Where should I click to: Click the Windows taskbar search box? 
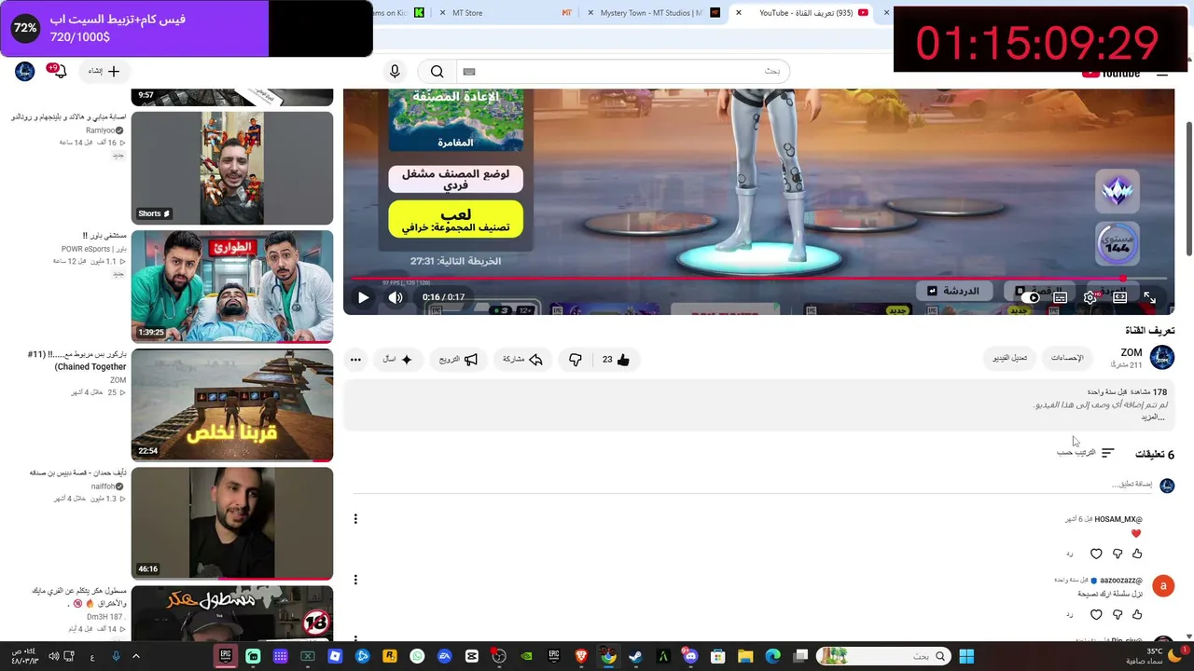[884, 656]
